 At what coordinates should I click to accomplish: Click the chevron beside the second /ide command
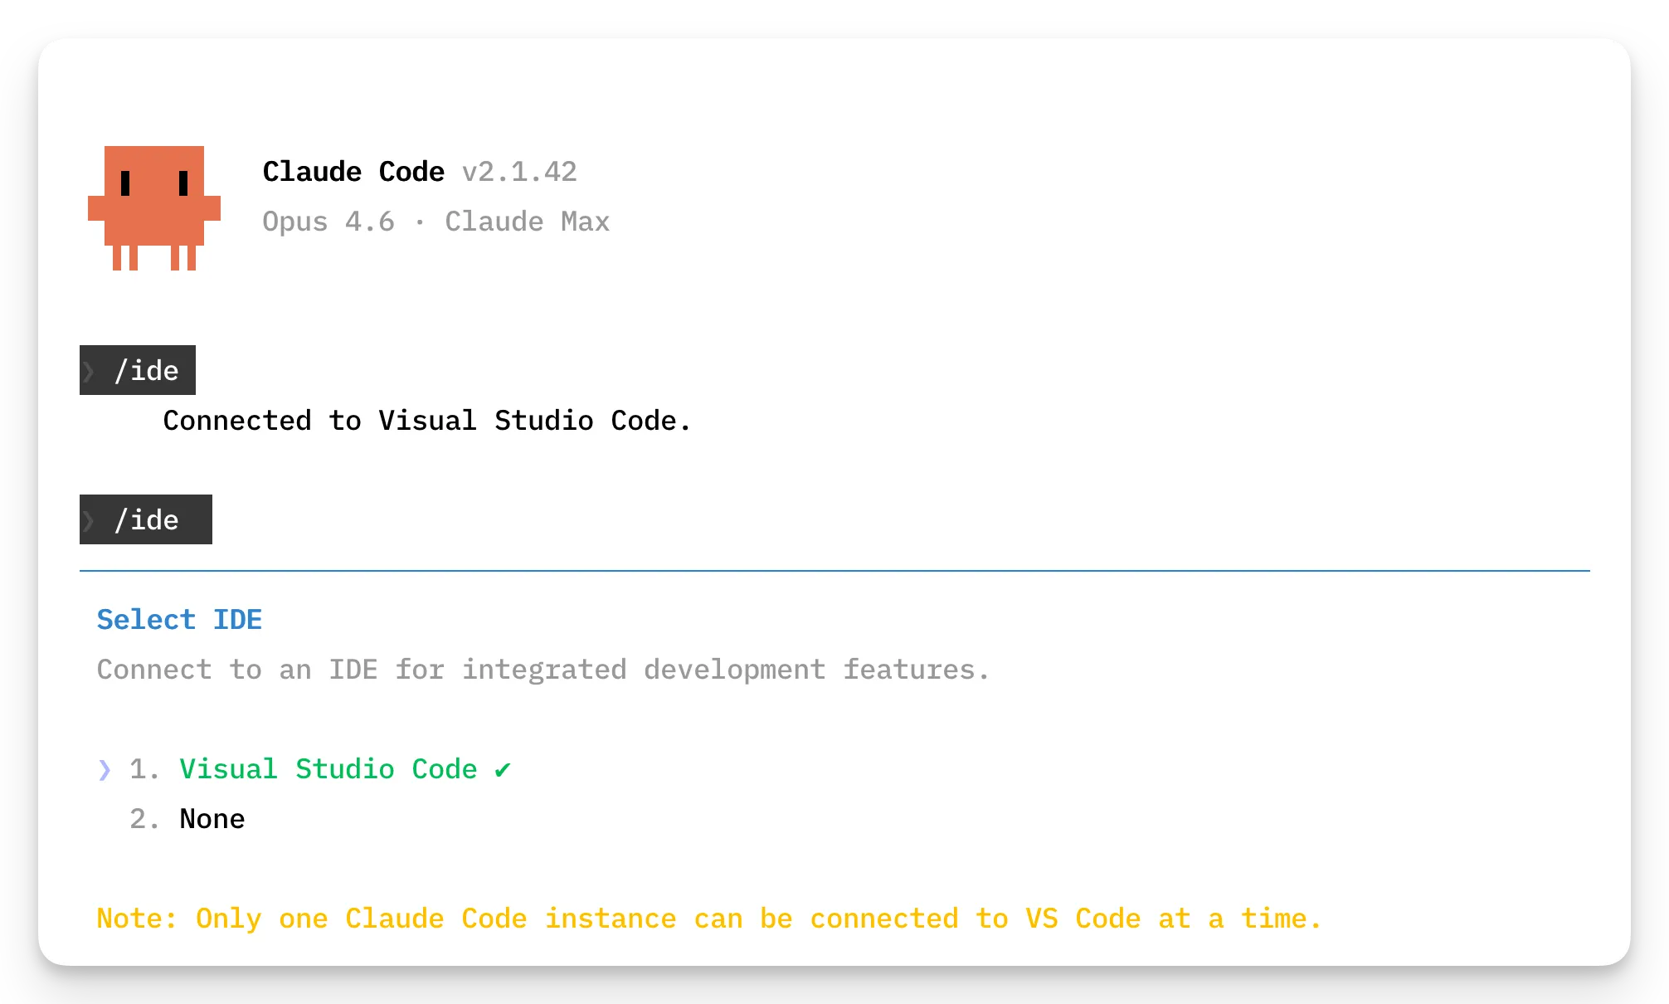[x=91, y=519]
